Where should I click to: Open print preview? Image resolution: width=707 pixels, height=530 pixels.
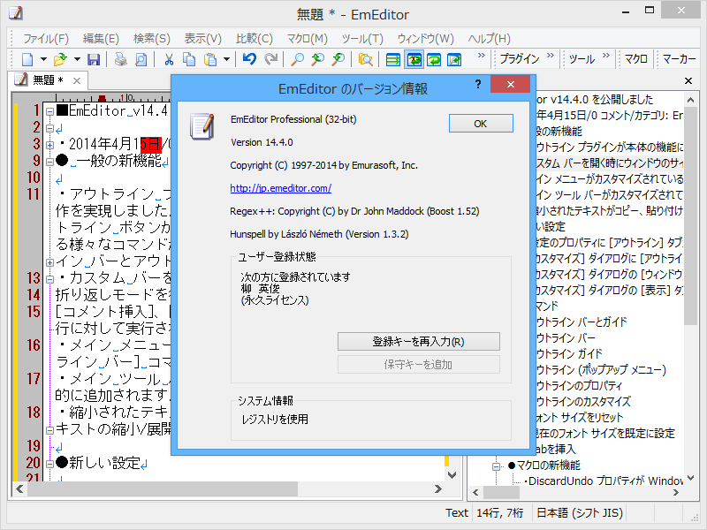142,59
